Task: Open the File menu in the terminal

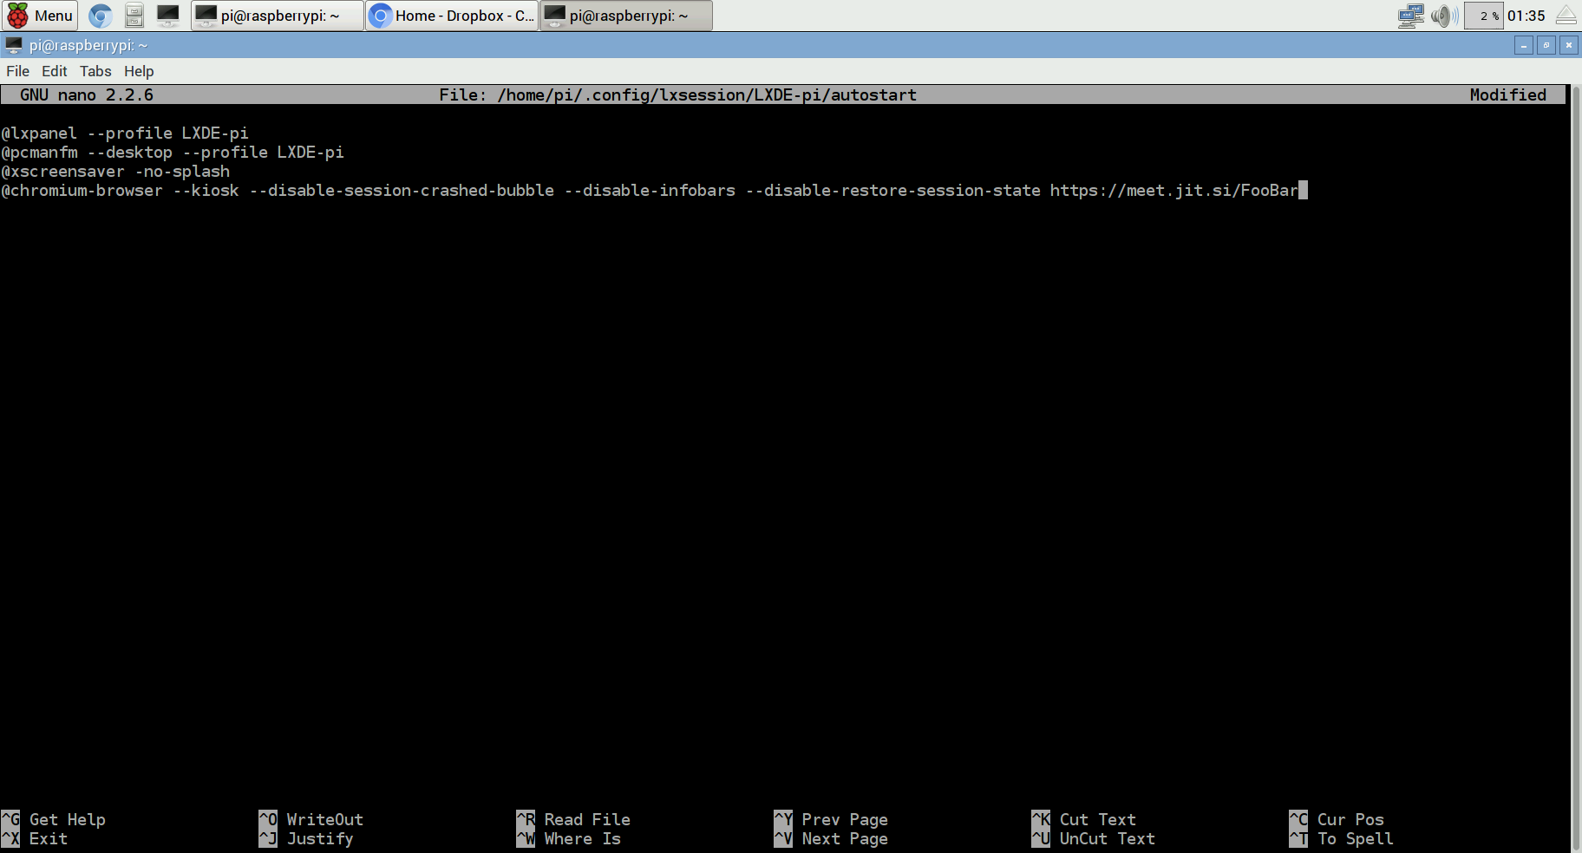Action: (x=17, y=71)
